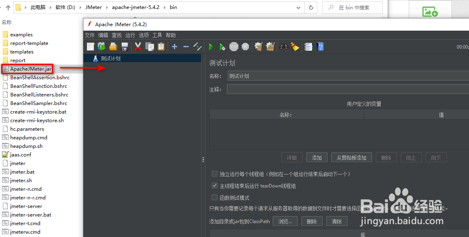Click the Stop test icon

233,47
